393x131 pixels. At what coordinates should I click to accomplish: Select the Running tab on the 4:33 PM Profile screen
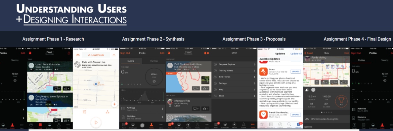(x=154, y=61)
